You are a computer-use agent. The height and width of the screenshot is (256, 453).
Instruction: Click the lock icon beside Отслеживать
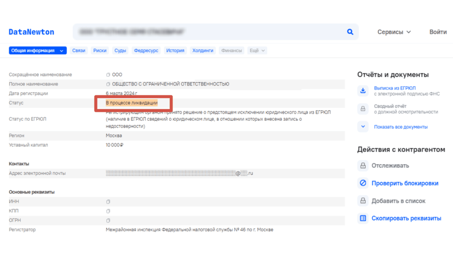[x=363, y=166]
